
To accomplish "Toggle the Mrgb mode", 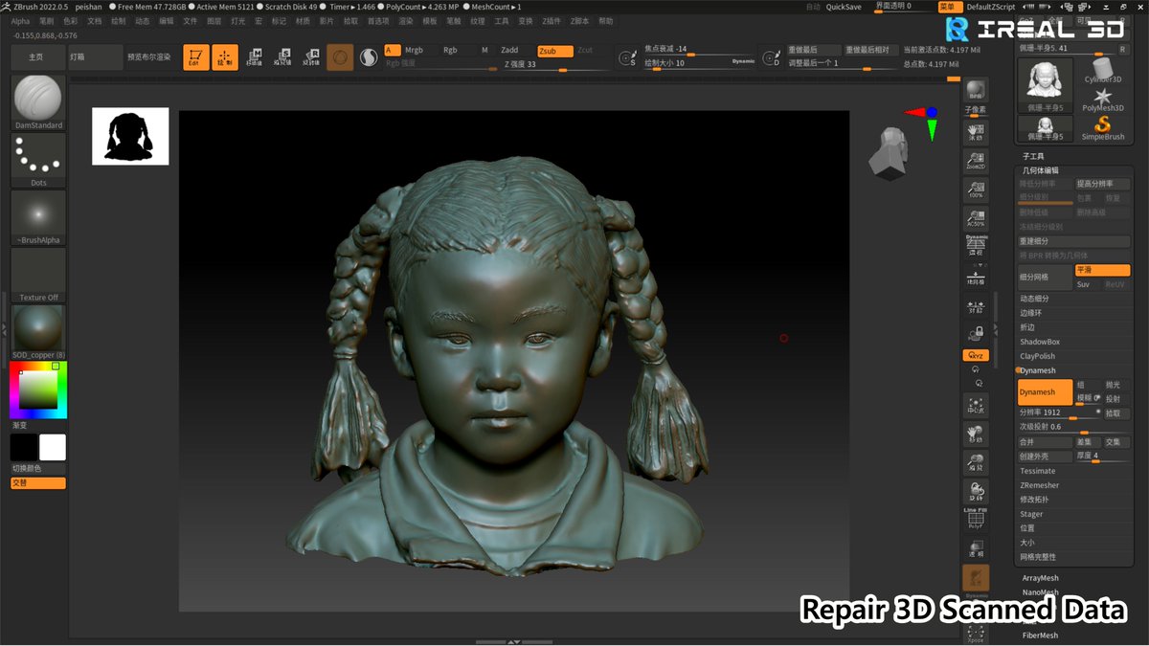I will [414, 50].
